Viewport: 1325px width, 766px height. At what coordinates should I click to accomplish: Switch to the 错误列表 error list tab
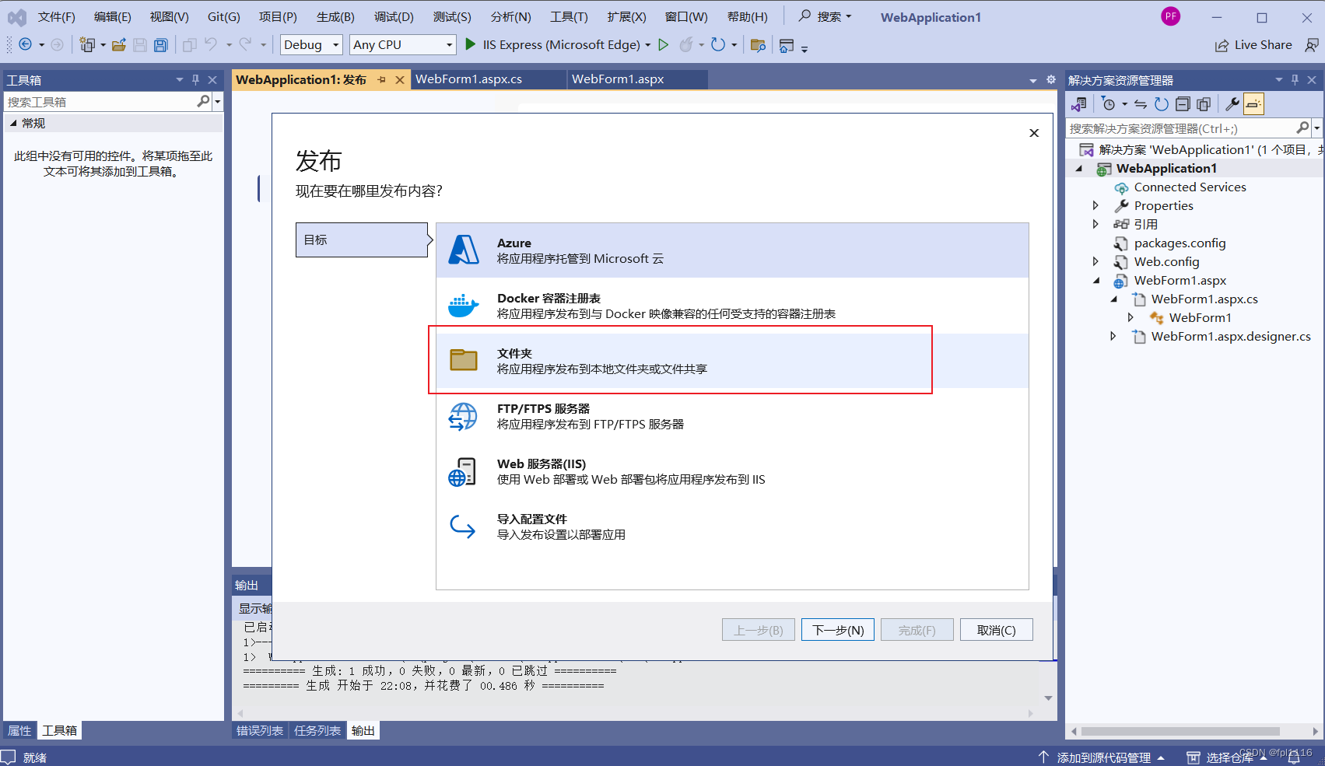coord(260,730)
